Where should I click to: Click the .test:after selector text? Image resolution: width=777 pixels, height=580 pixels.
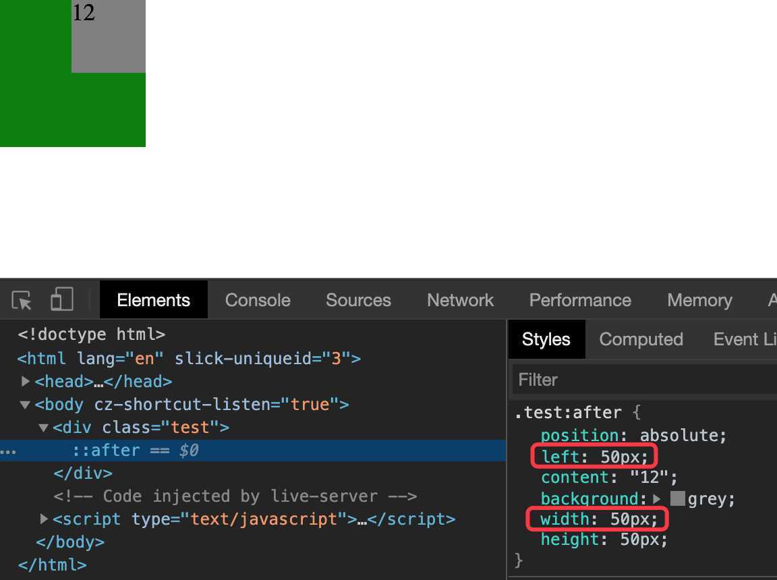click(568, 413)
